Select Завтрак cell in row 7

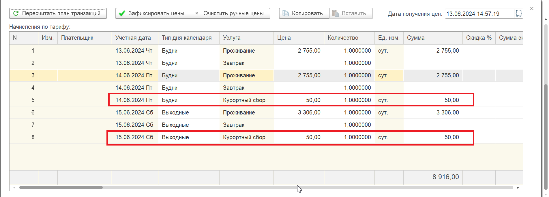tap(247, 125)
